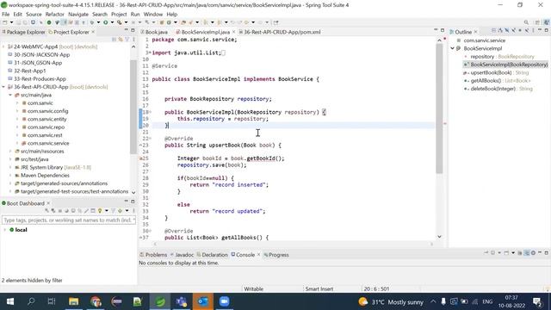This screenshot has height=310, width=551.
Task: Click editor vertical scrollbar thumb
Action: point(439,109)
